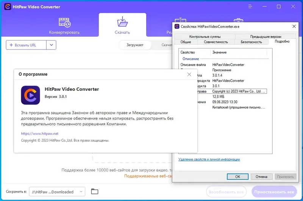
Task: Click the HitPaw logo in title bar
Action: (x=8, y=7)
